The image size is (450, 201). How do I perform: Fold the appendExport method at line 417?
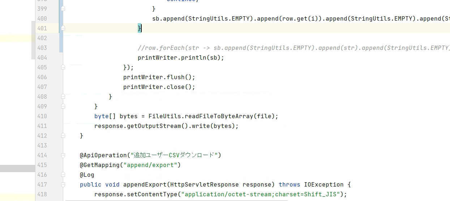(63, 184)
